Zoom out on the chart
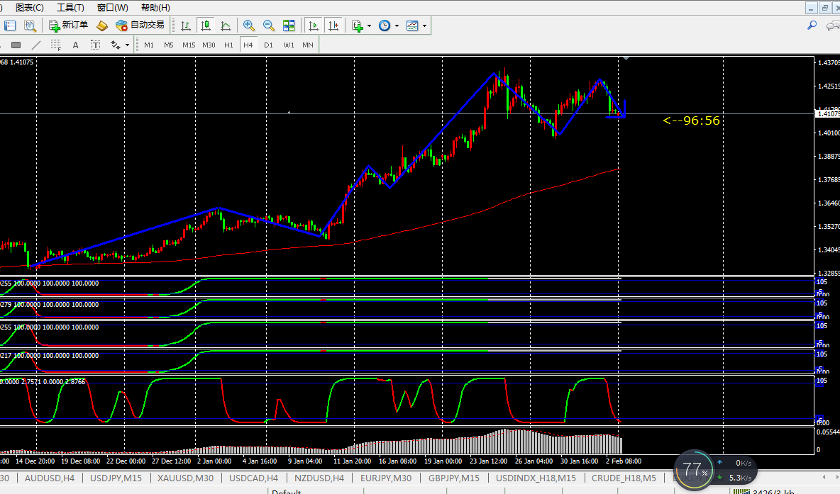 point(268,25)
